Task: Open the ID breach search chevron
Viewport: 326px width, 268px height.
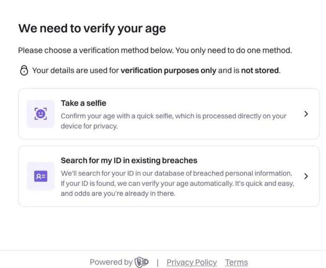Action: click(306, 176)
